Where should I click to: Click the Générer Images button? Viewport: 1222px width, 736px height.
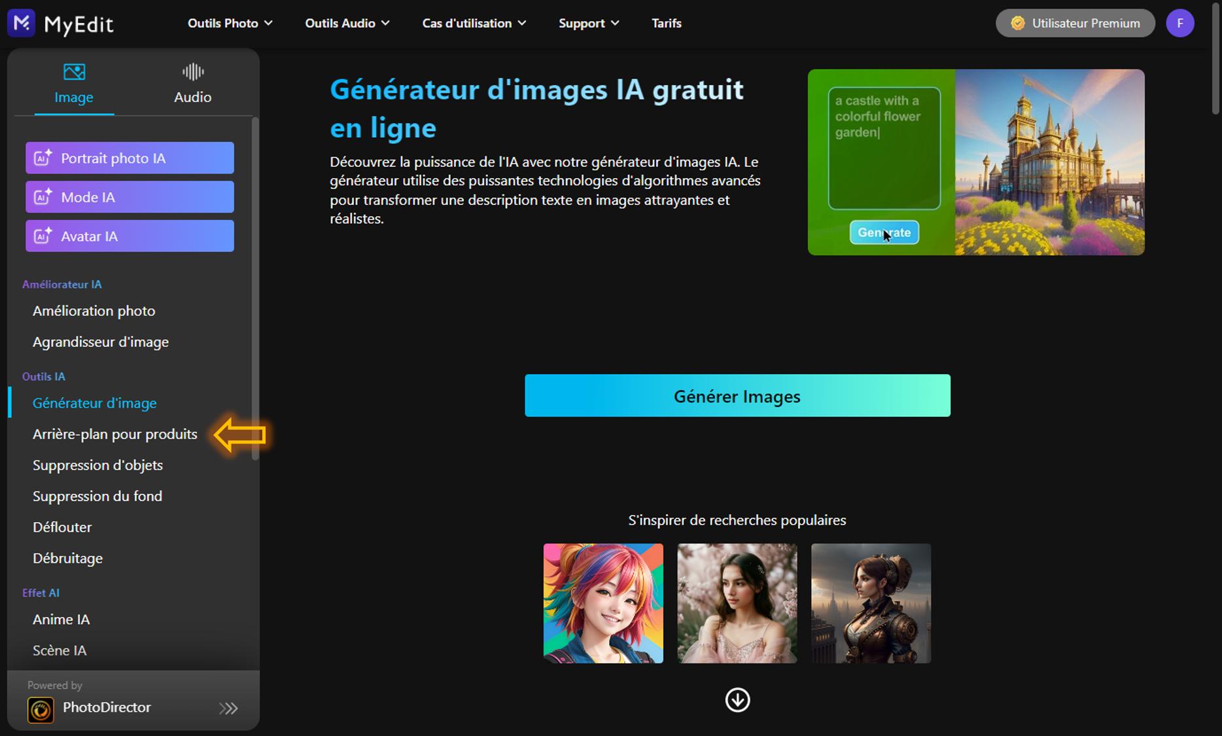[x=737, y=395]
